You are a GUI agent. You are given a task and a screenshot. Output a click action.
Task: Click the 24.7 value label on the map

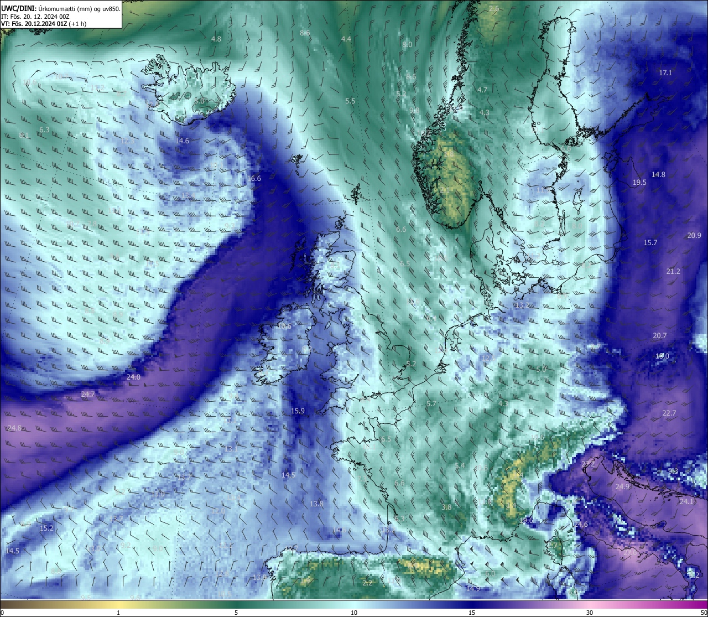pyautogui.click(x=88, y=394)
